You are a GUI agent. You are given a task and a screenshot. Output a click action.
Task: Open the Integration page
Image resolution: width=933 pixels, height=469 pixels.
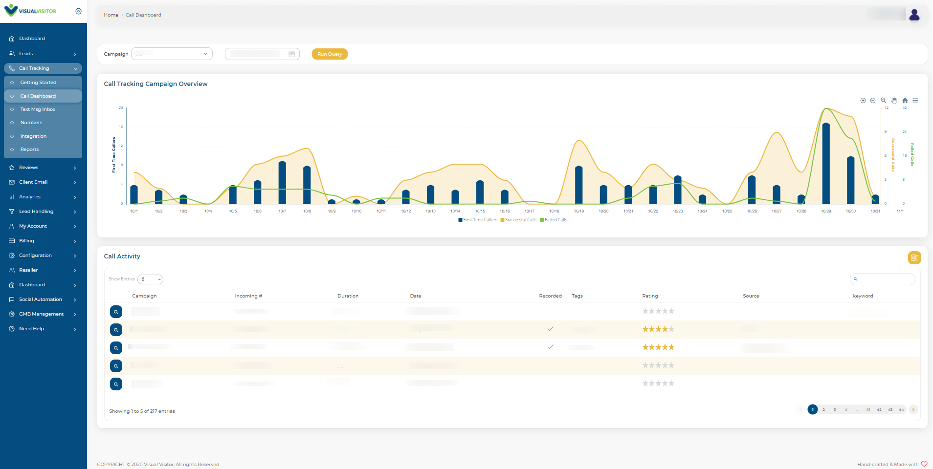(x=43, y=136)
